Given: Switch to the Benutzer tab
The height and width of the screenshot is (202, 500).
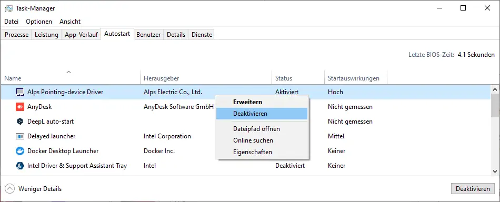Looking at the screenshot, I should (148, 35).
